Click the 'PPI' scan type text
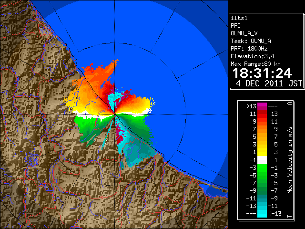 pos(235,26)
